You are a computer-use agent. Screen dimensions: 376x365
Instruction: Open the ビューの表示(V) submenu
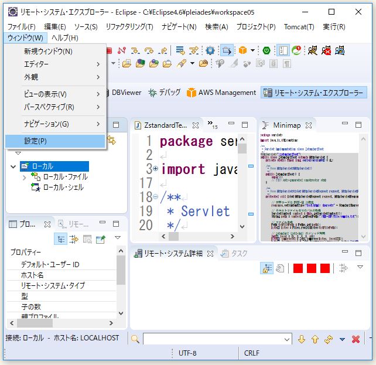coord(55,94)
